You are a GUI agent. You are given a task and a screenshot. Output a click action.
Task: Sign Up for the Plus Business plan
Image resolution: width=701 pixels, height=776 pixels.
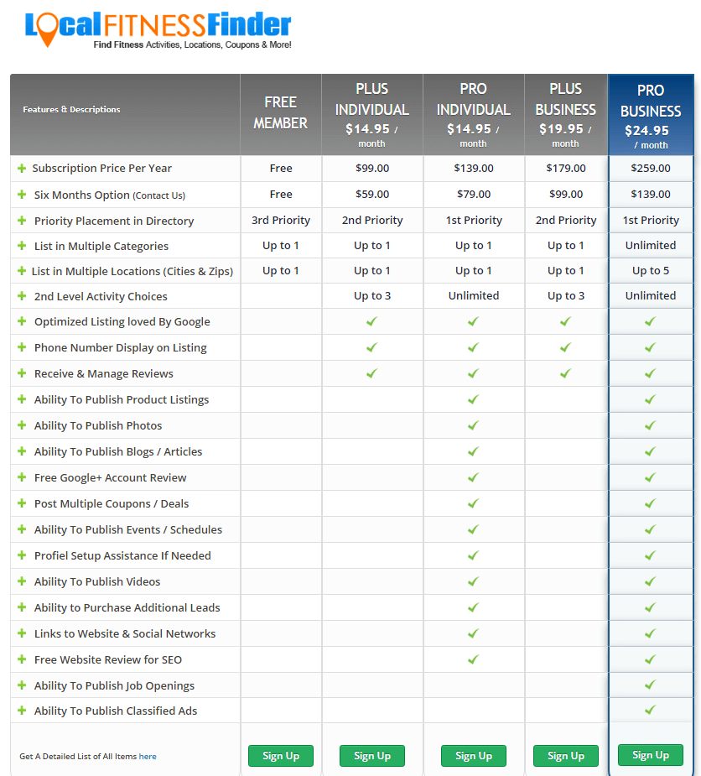[x=566, y=756]
